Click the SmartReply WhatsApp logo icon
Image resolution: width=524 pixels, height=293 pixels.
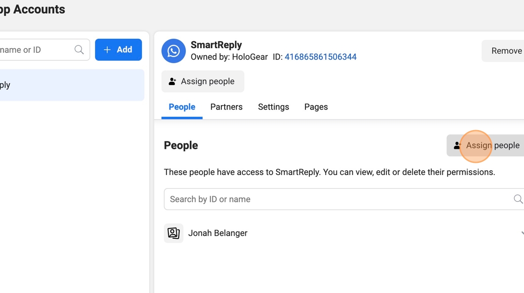pyautogui.click(x=174, y=51)
